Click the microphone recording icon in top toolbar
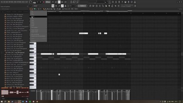Viewport: 183px width, 103px height. click(x=119, y=2)
